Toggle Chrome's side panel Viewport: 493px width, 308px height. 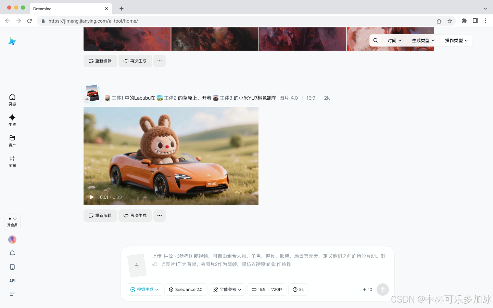pyautogui.click(x=475, y=21)
